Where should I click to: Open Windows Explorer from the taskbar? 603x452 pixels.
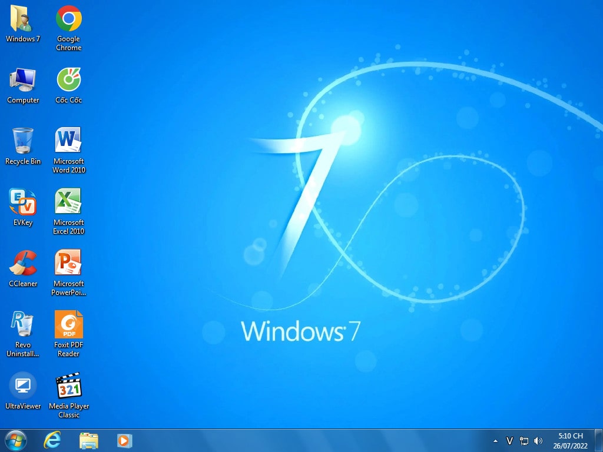89,440
